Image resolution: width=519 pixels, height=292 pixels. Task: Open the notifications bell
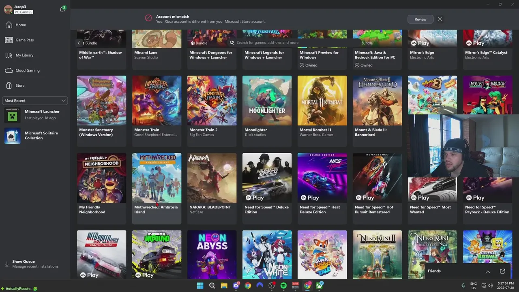pyautogui.click(x=62, y=9)
